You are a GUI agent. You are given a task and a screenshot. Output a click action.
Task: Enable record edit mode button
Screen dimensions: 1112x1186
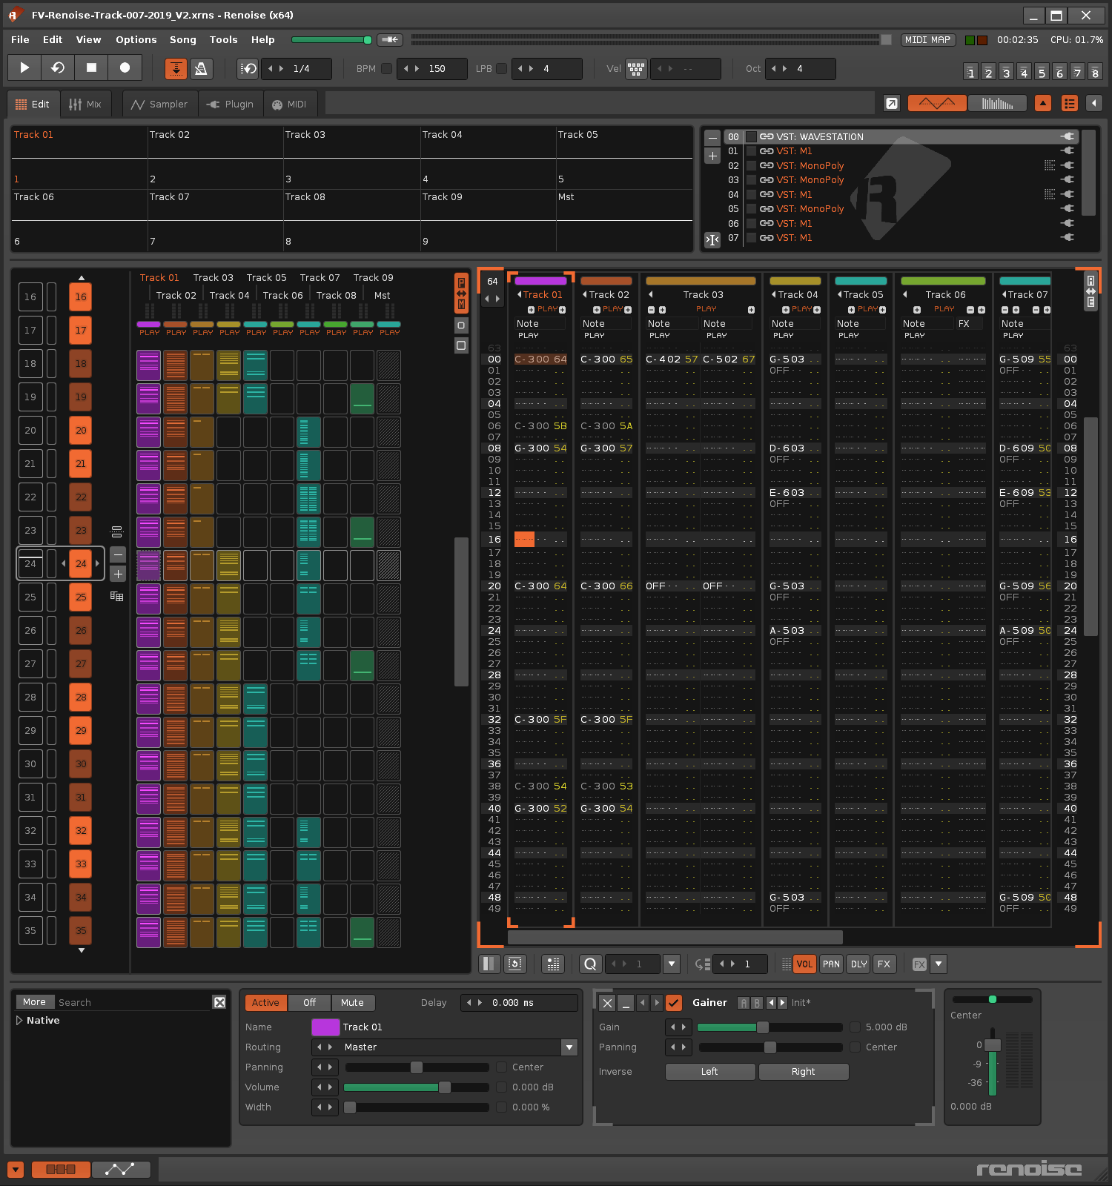(125, 67)
